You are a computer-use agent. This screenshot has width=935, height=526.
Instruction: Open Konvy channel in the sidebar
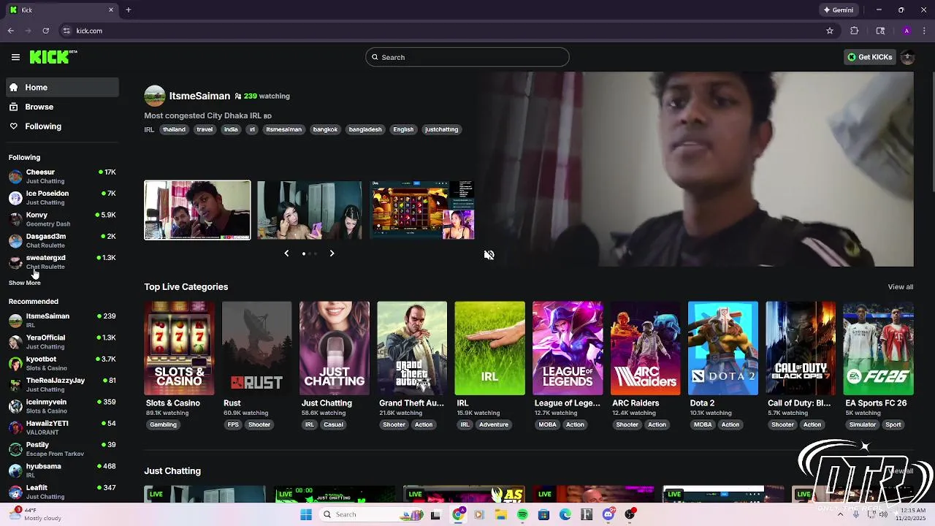[63, 219]
